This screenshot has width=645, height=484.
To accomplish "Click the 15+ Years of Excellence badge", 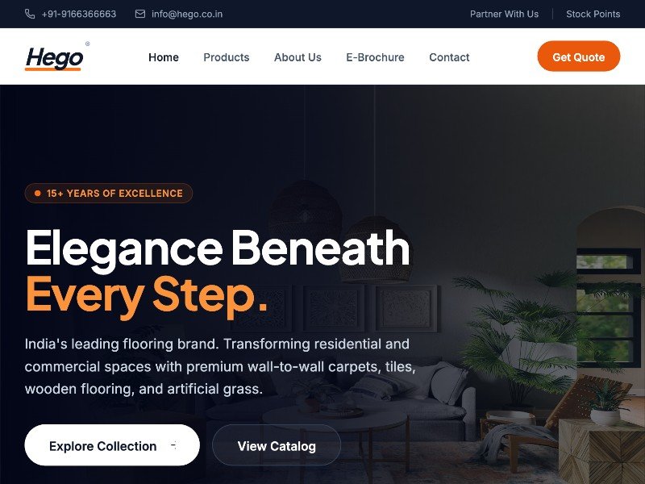I will [x=109, y=193].
